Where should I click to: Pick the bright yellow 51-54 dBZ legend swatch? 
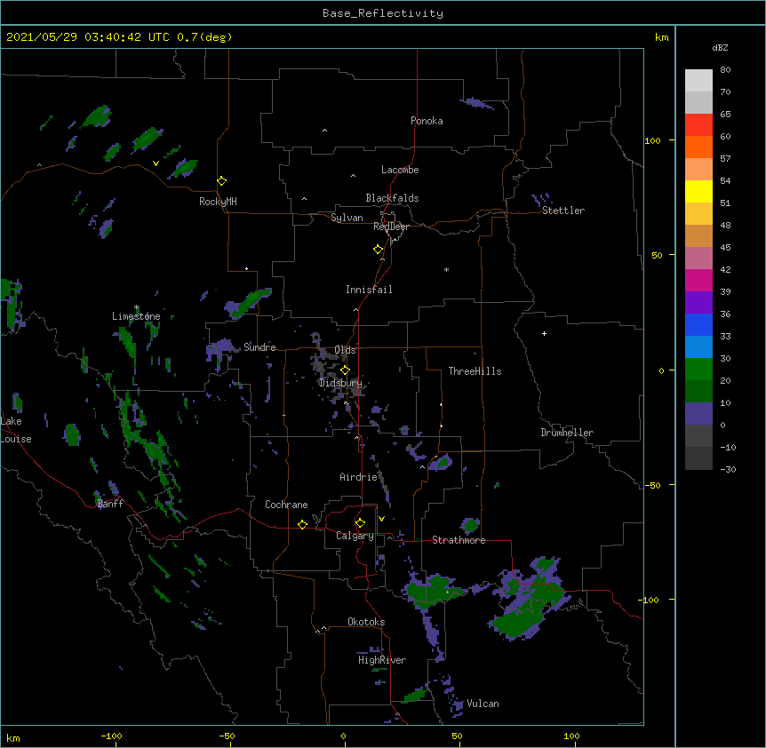click(x=698, y=191)
